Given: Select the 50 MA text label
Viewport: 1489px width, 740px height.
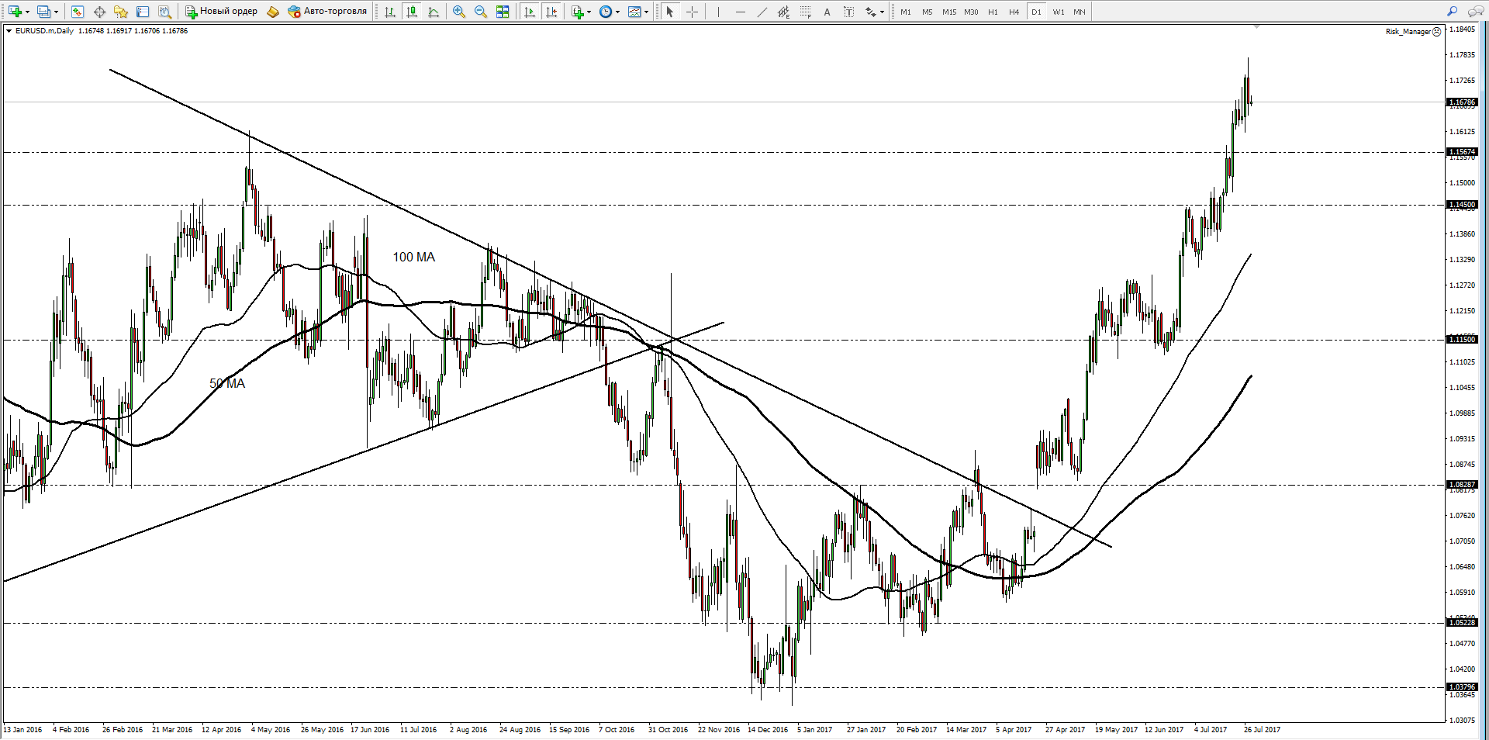Looking at the screenshot, I should pos(227,383).
